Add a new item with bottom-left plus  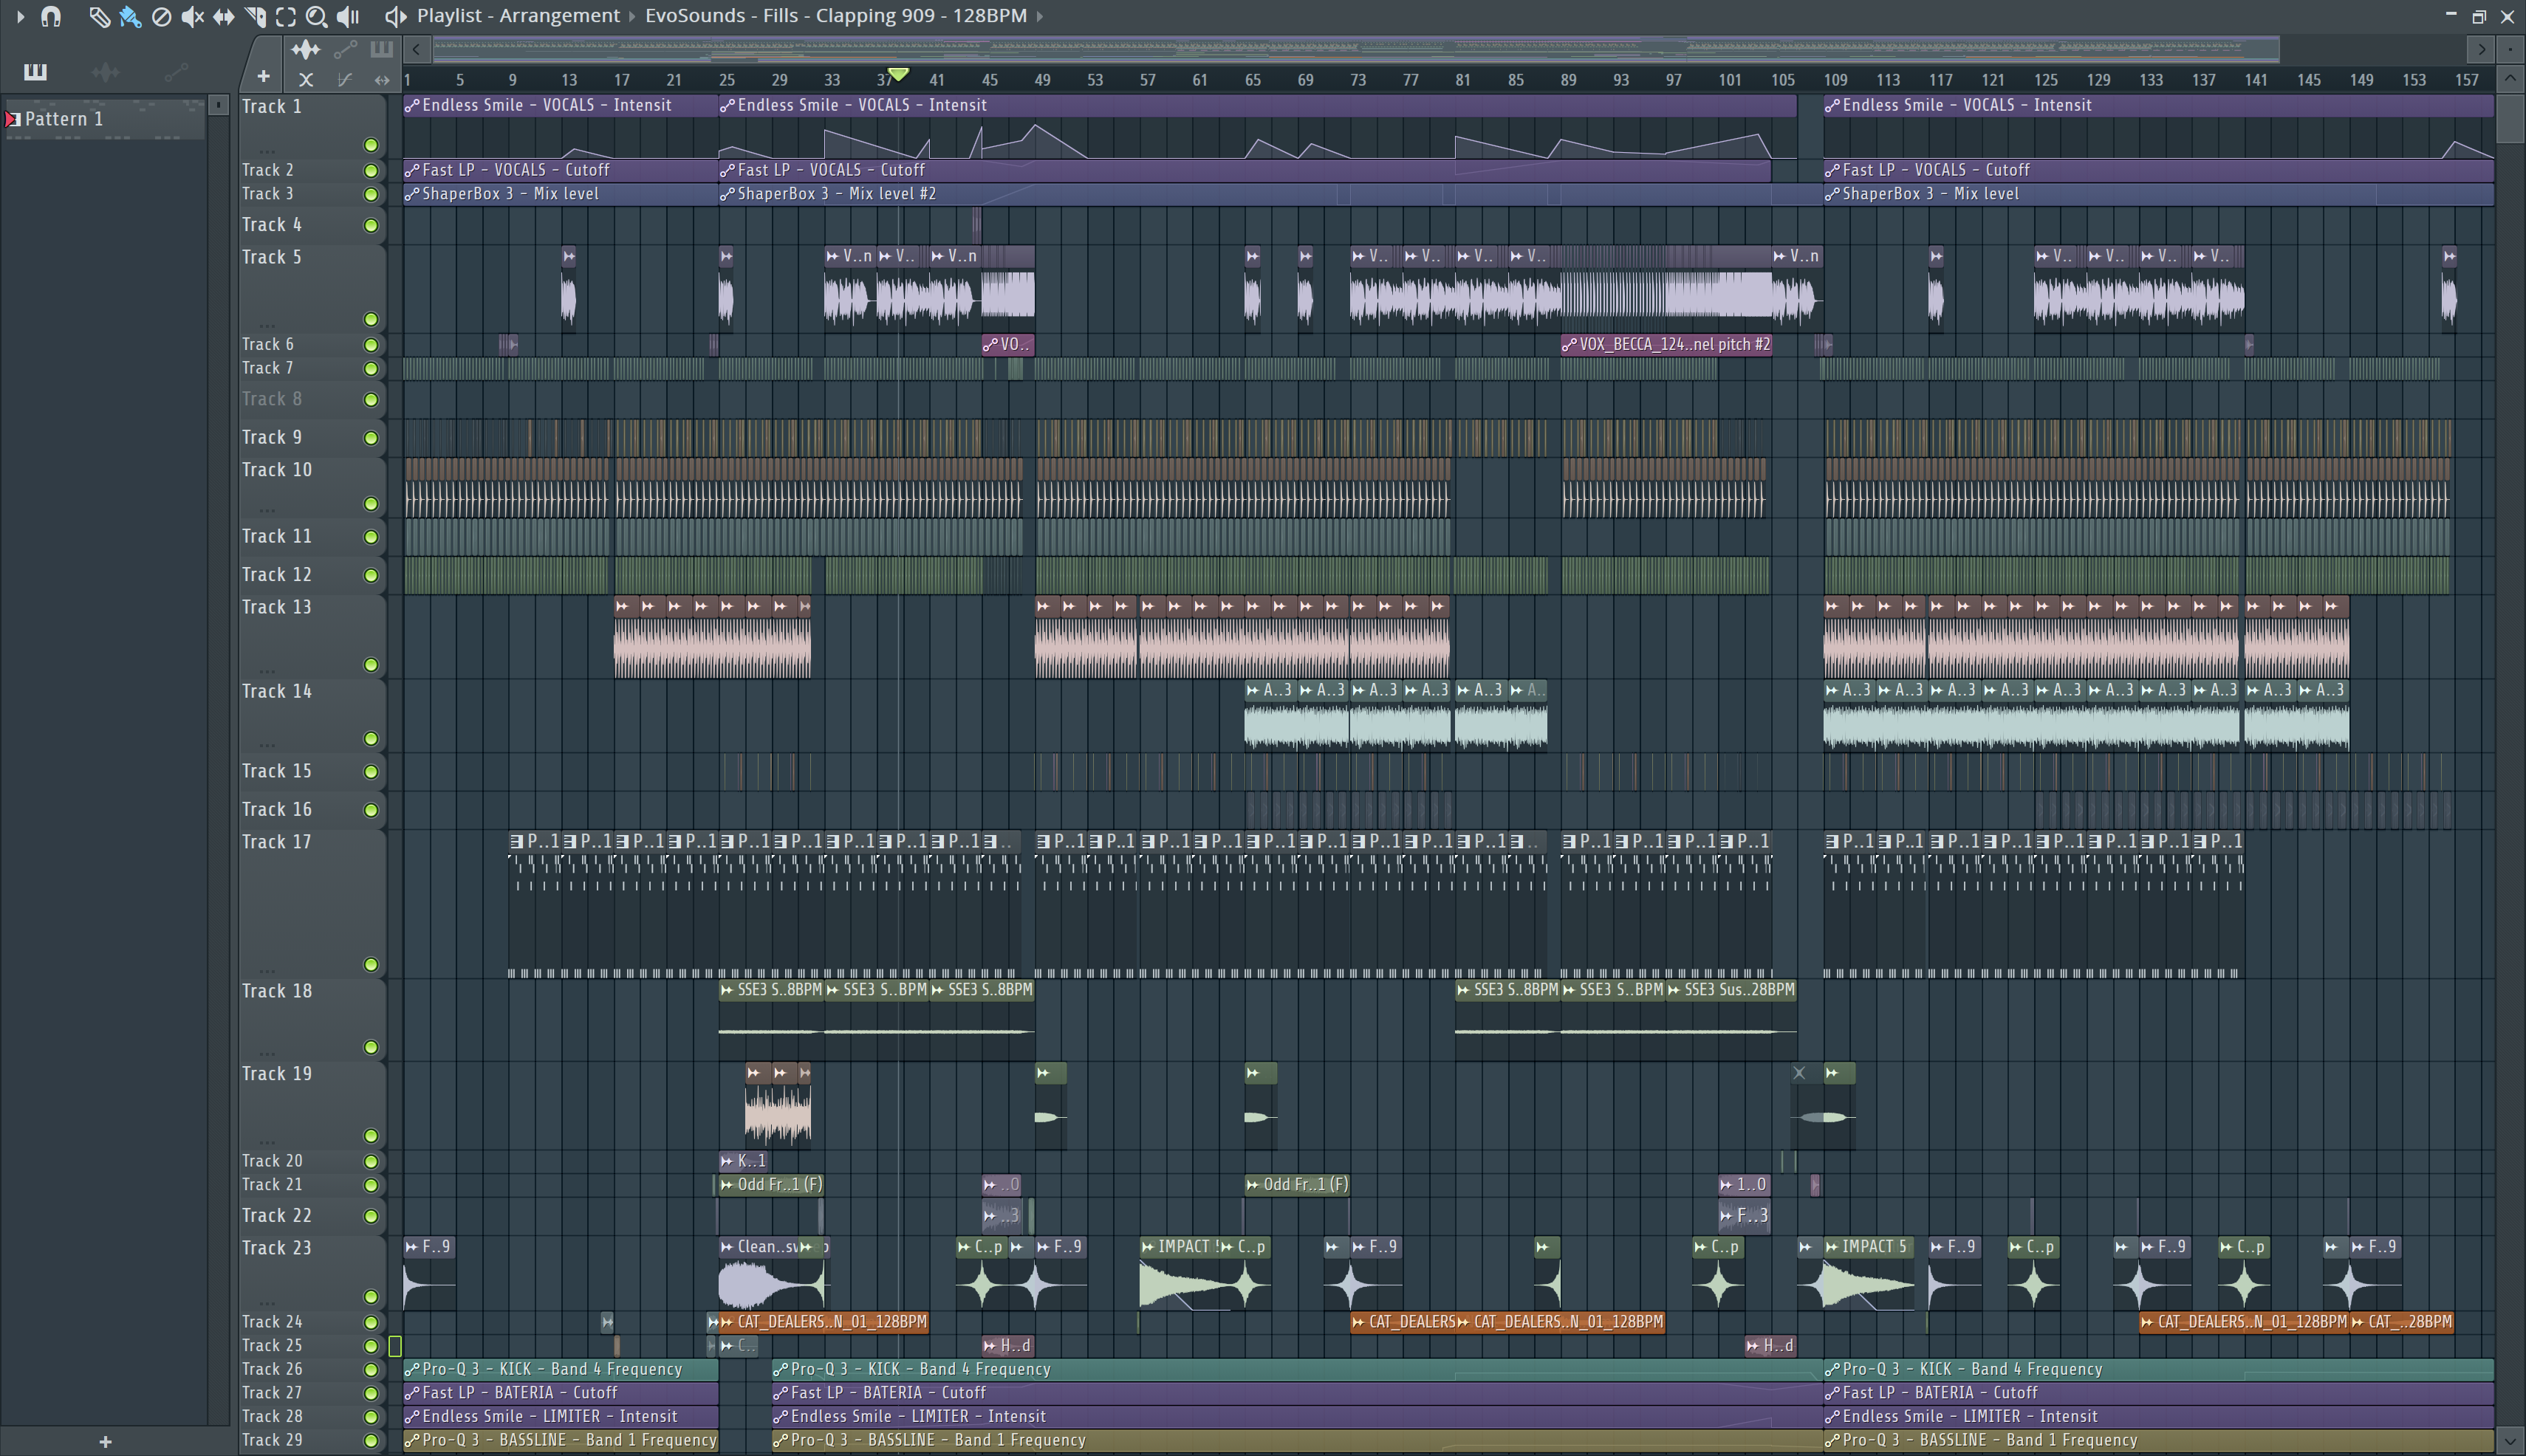(x=105, y=1441)
